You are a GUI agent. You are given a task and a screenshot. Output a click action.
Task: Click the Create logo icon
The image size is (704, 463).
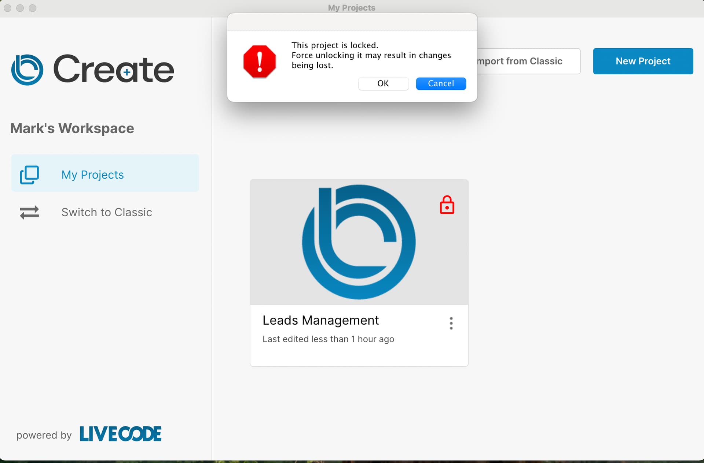[27, 70]
